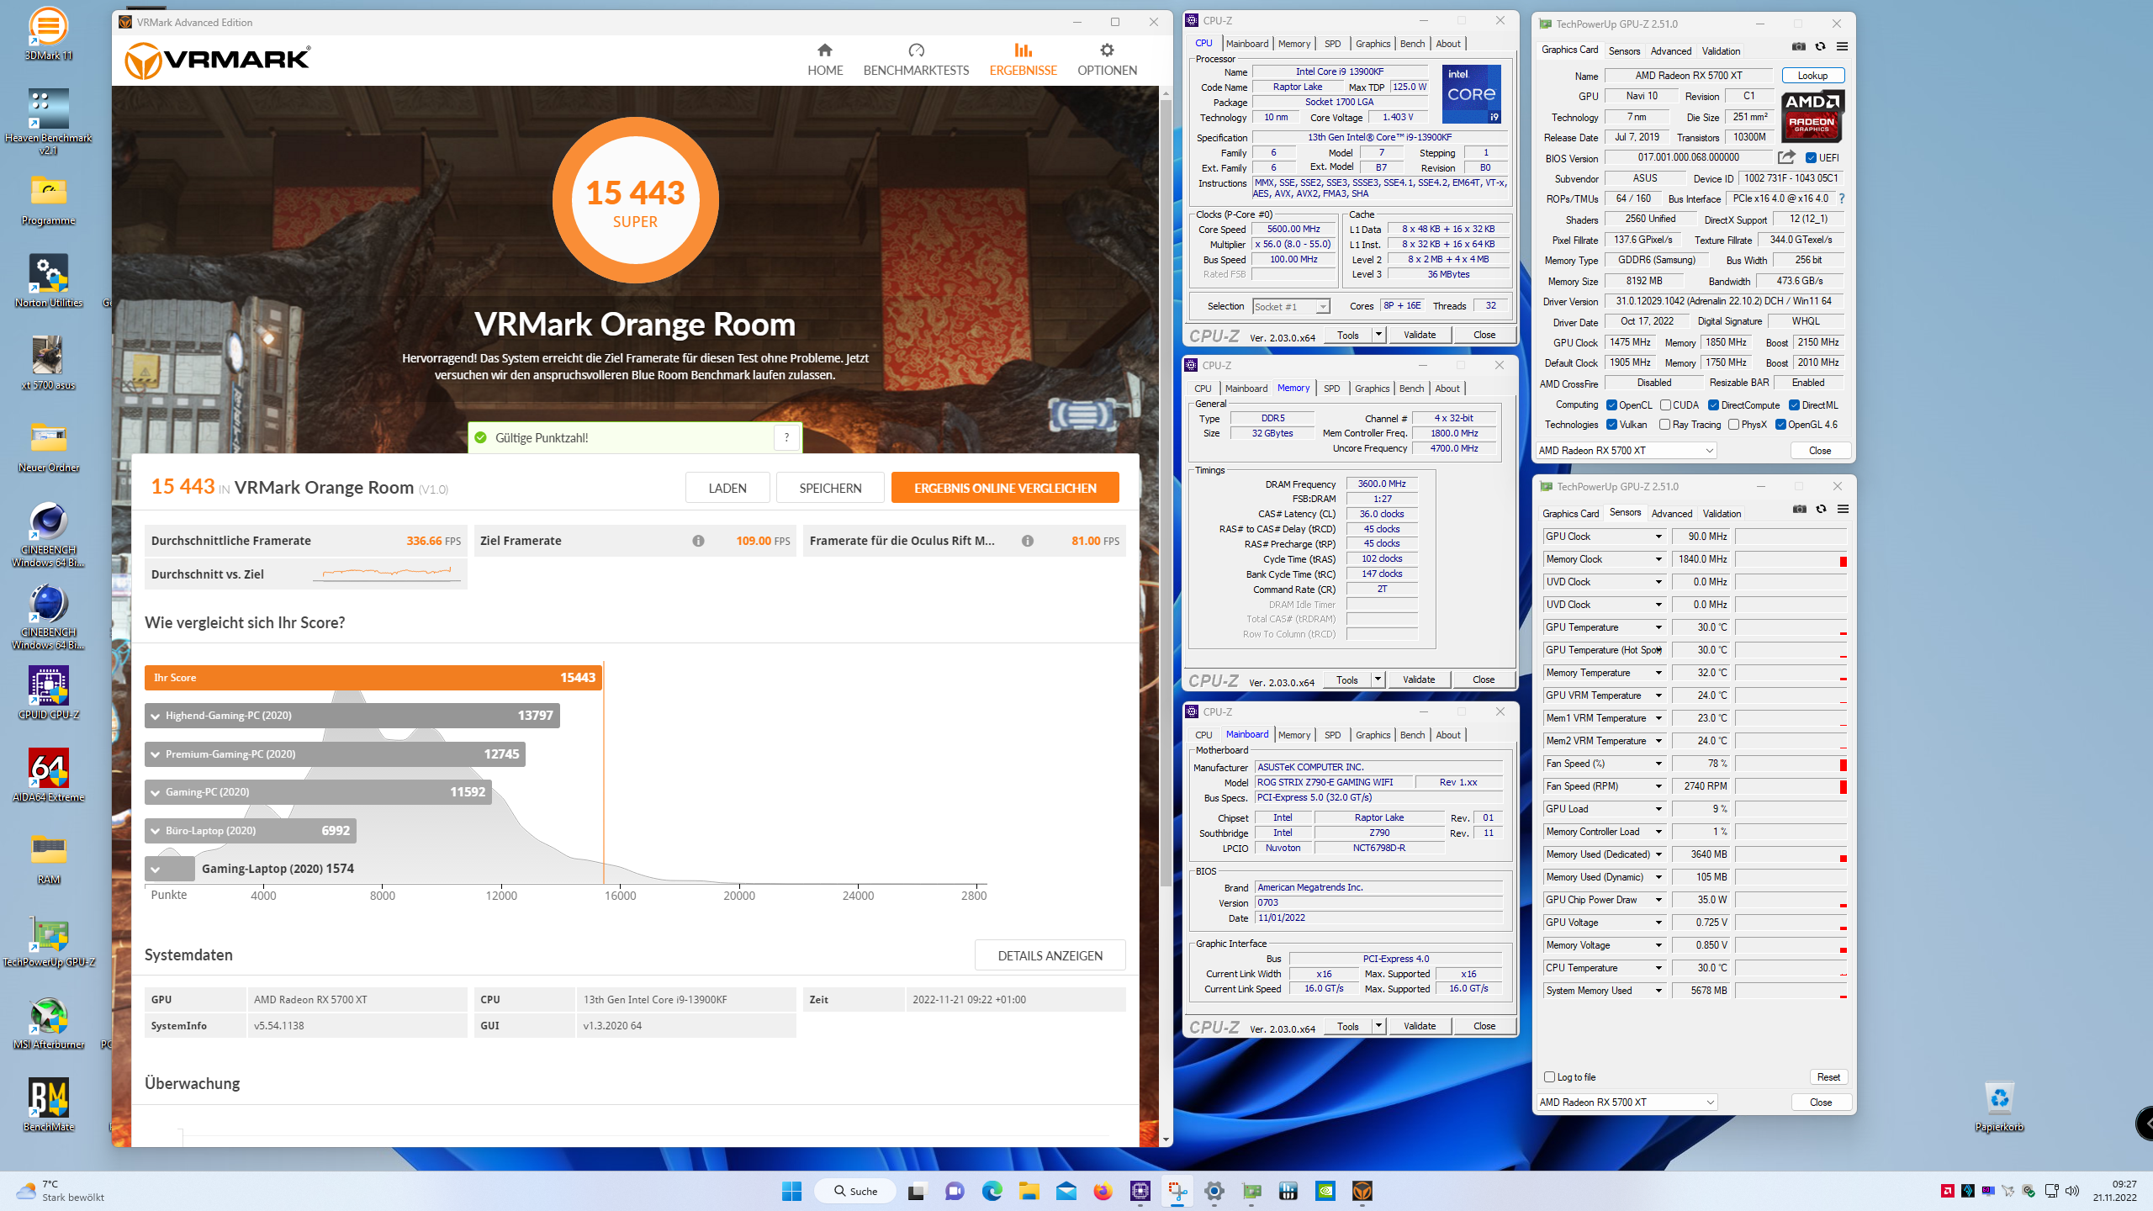2153x1211 pixels.
Task: Open File Explorer from the taskbar
Action: pyautogui.click(x=1029, y=1191)
